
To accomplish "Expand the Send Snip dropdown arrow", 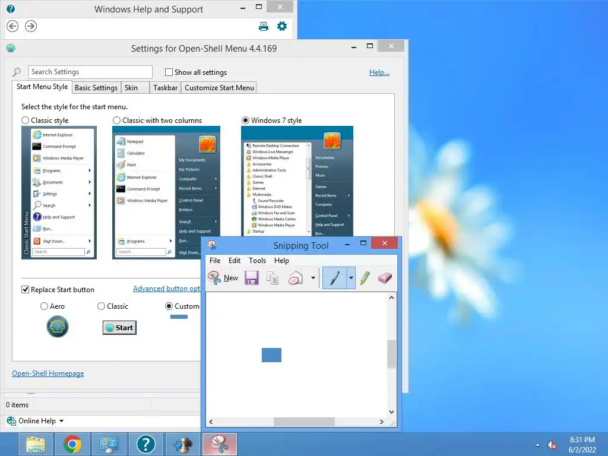I will [x=313, y=278].
